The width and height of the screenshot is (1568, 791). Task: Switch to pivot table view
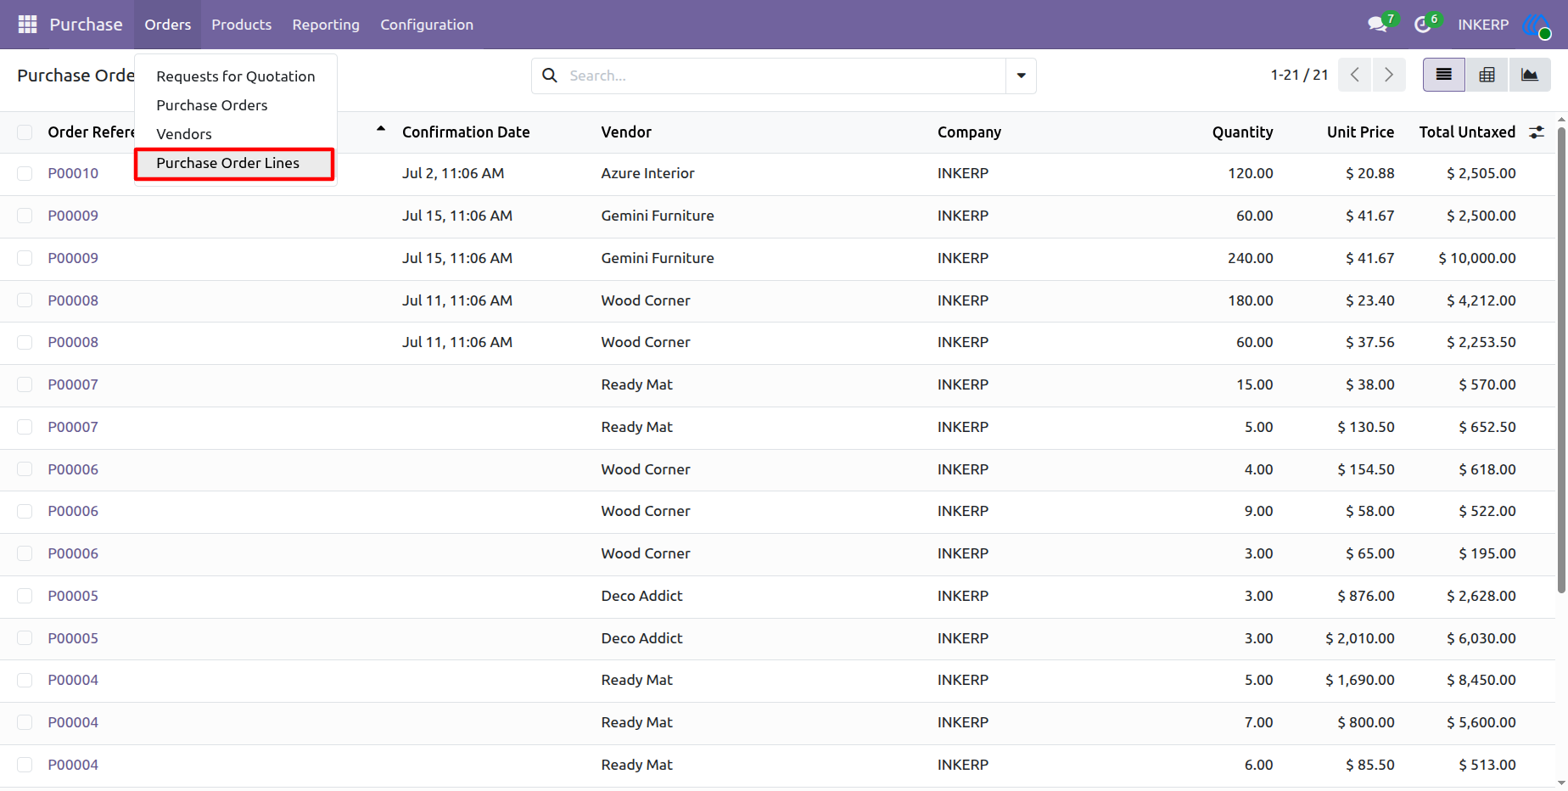click(1487, 75)
